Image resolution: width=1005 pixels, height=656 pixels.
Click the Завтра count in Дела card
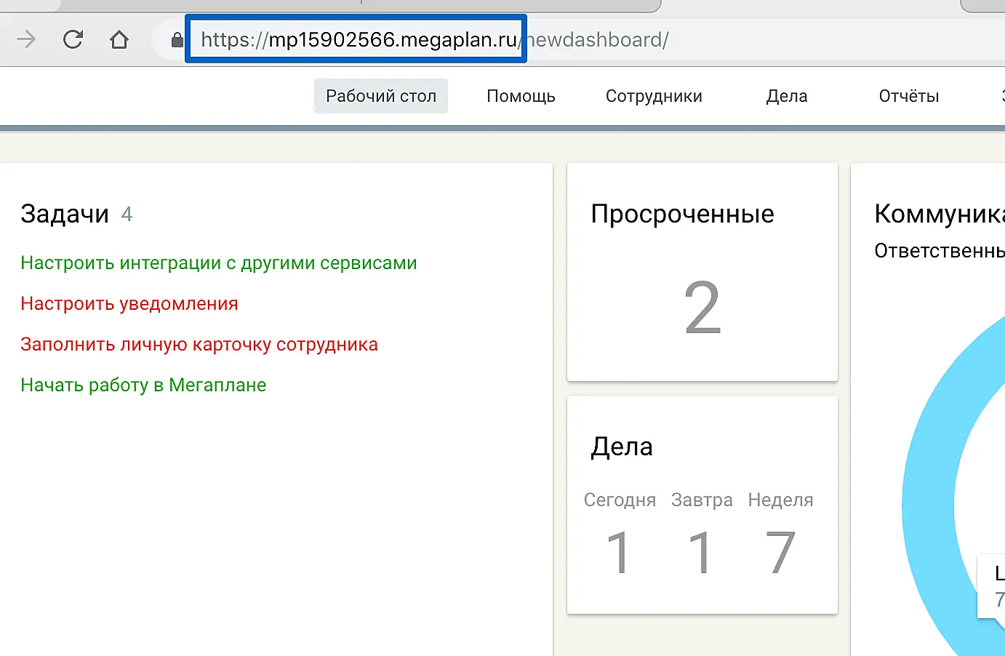coord(701,553)
